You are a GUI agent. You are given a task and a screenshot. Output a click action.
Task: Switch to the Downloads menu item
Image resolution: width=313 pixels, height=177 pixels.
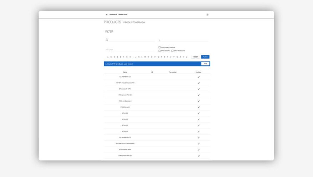point(123,15)
